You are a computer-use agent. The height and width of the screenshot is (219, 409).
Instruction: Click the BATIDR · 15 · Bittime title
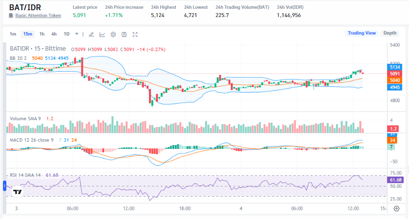click(x=38, y=49)
